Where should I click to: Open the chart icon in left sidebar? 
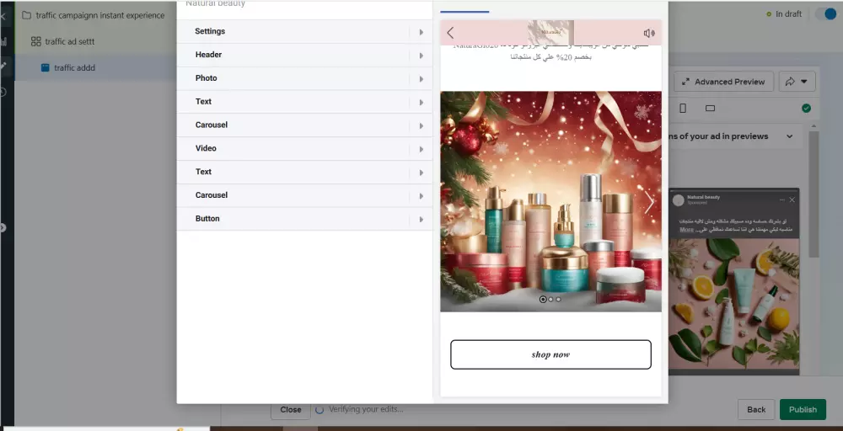point(3,42)
